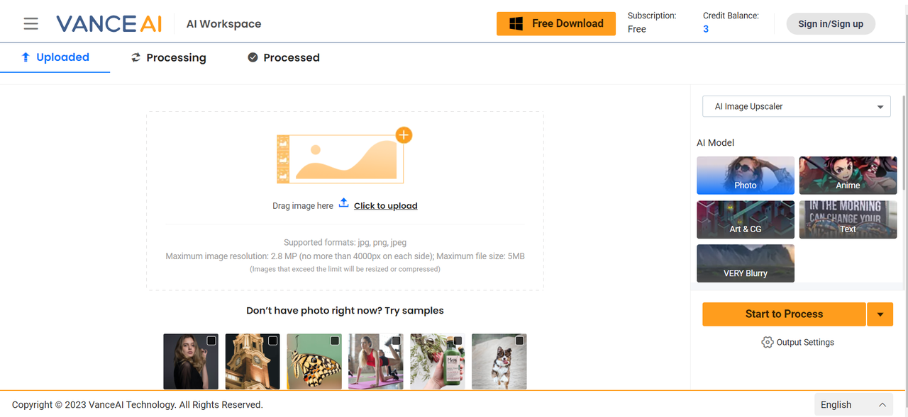Image resolution: width=908 pixels, height=417 pixels.
Task: Switch to the Processed tab
Action: pyautogui.click(x=284, y=58)
